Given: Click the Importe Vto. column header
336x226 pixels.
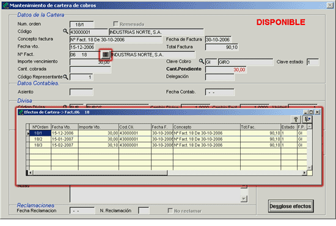Looking at the screenshot, I should (98, 127).
